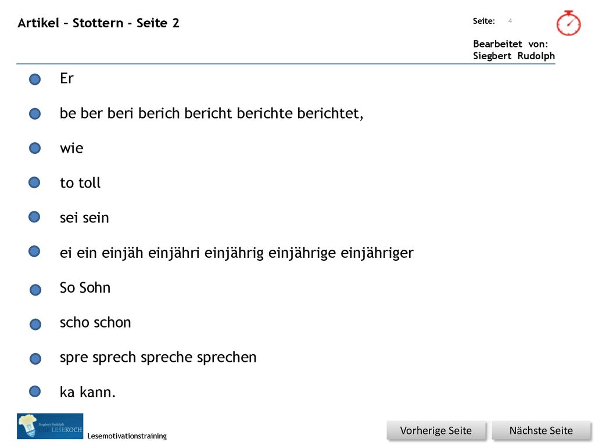Tap the blue circle before 'scho schon'
Viewport: 595px width, 446px height.
click(x=35, y=324)
